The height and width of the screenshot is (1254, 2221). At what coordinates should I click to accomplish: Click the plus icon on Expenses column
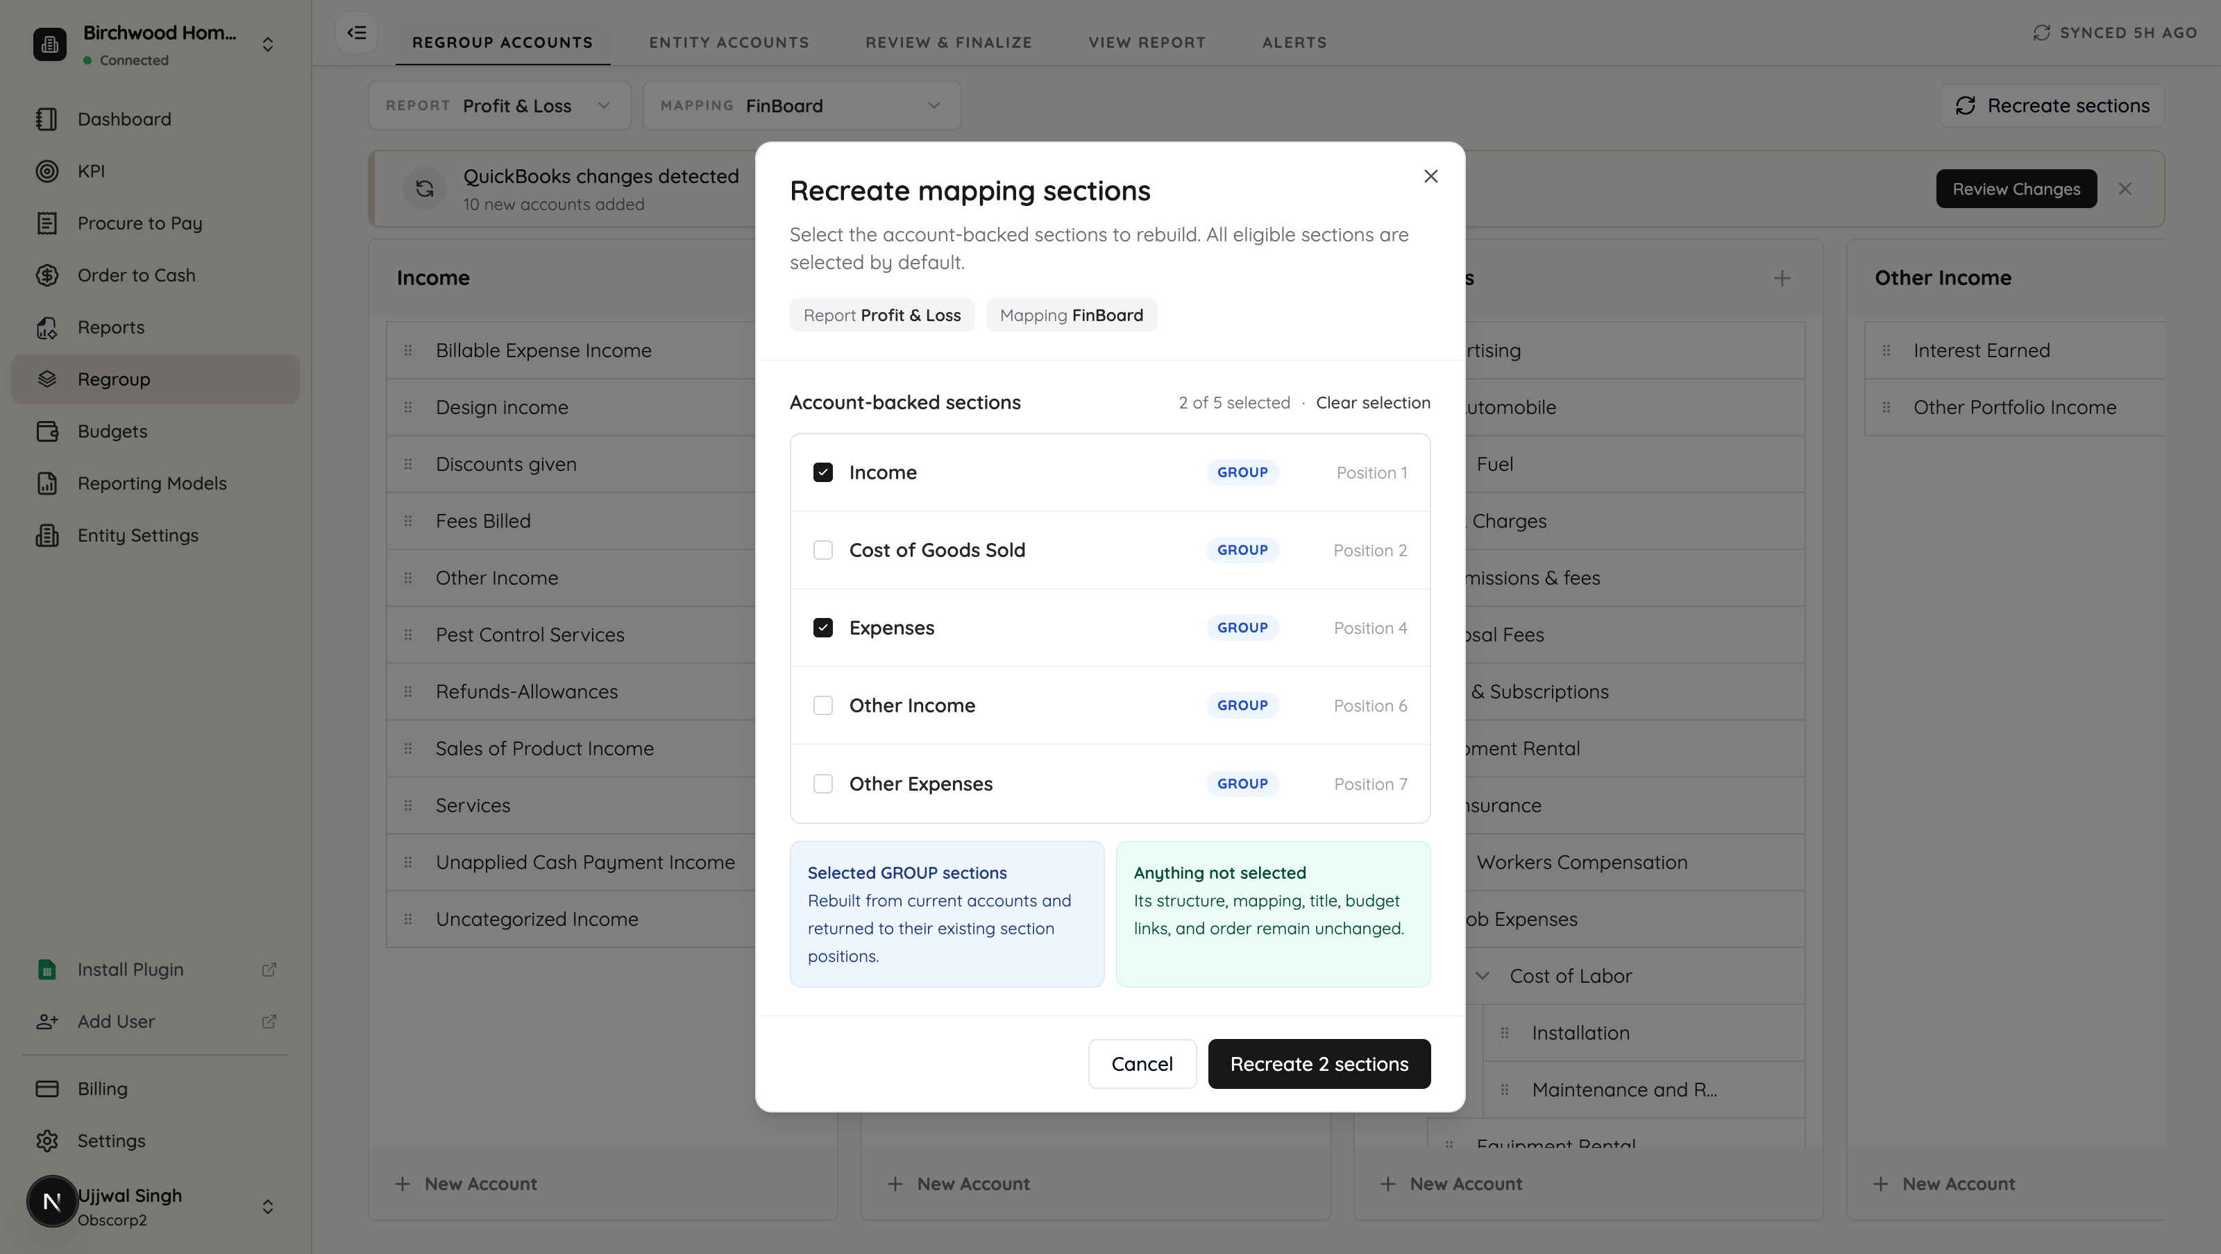click(x=1781, y=278)
